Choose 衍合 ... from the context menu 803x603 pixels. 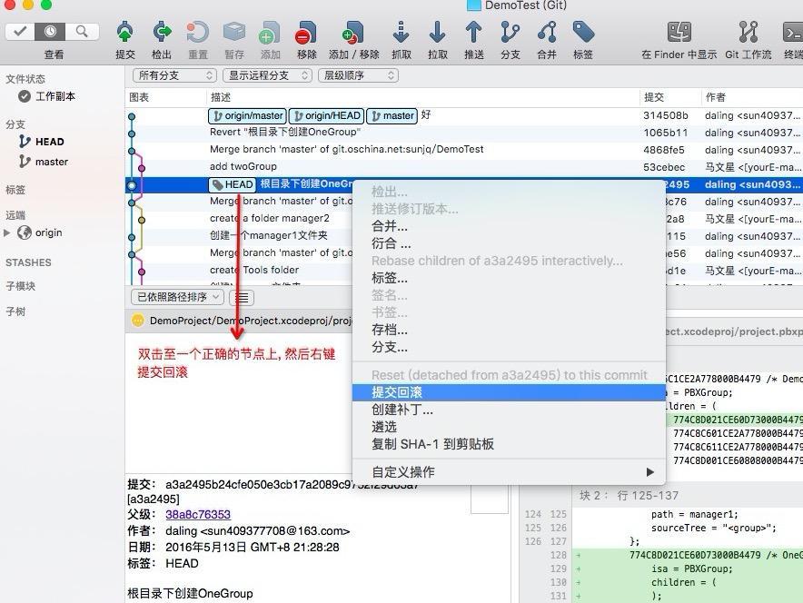(x=509, y=243)
